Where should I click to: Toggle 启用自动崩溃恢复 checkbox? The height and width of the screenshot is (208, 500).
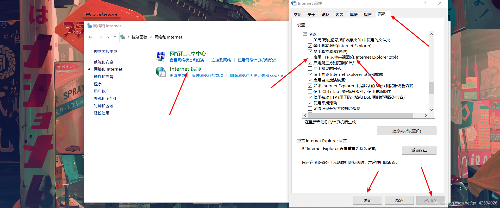(310, 80)
